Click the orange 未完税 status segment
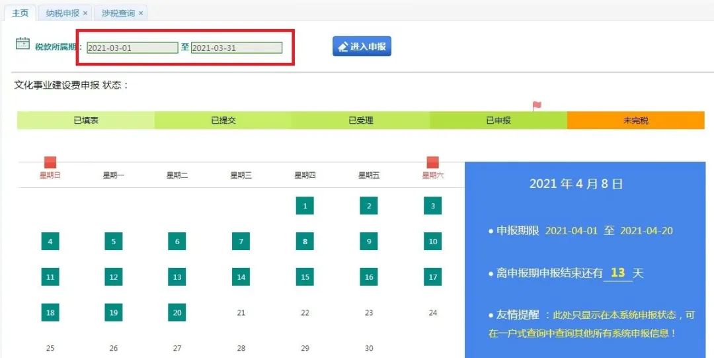This screenshot has width=714, height=358. tap(635, 120)
